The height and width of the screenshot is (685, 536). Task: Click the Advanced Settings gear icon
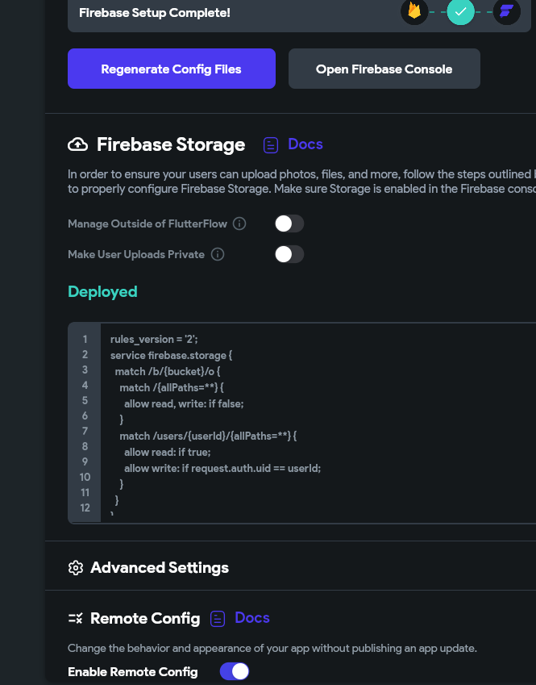coord(76,567)
